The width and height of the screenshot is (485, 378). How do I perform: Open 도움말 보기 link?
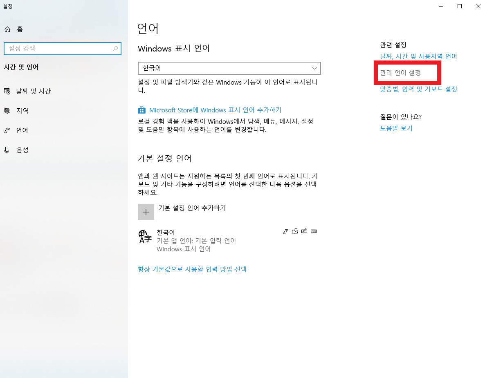[396, 128]
